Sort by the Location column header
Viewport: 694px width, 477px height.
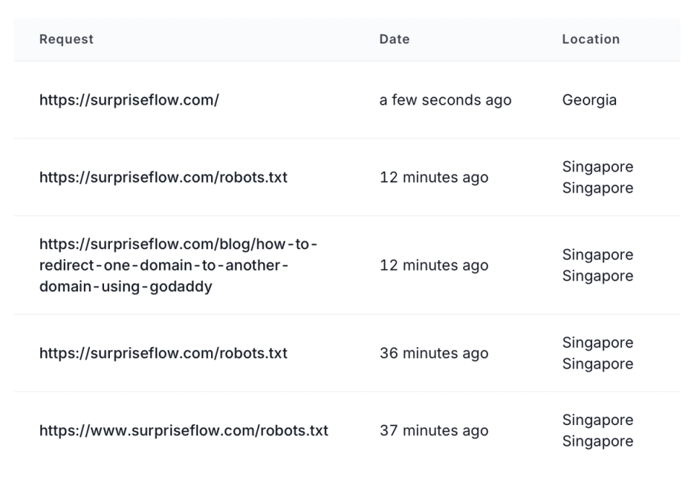[x=591, y=40]
